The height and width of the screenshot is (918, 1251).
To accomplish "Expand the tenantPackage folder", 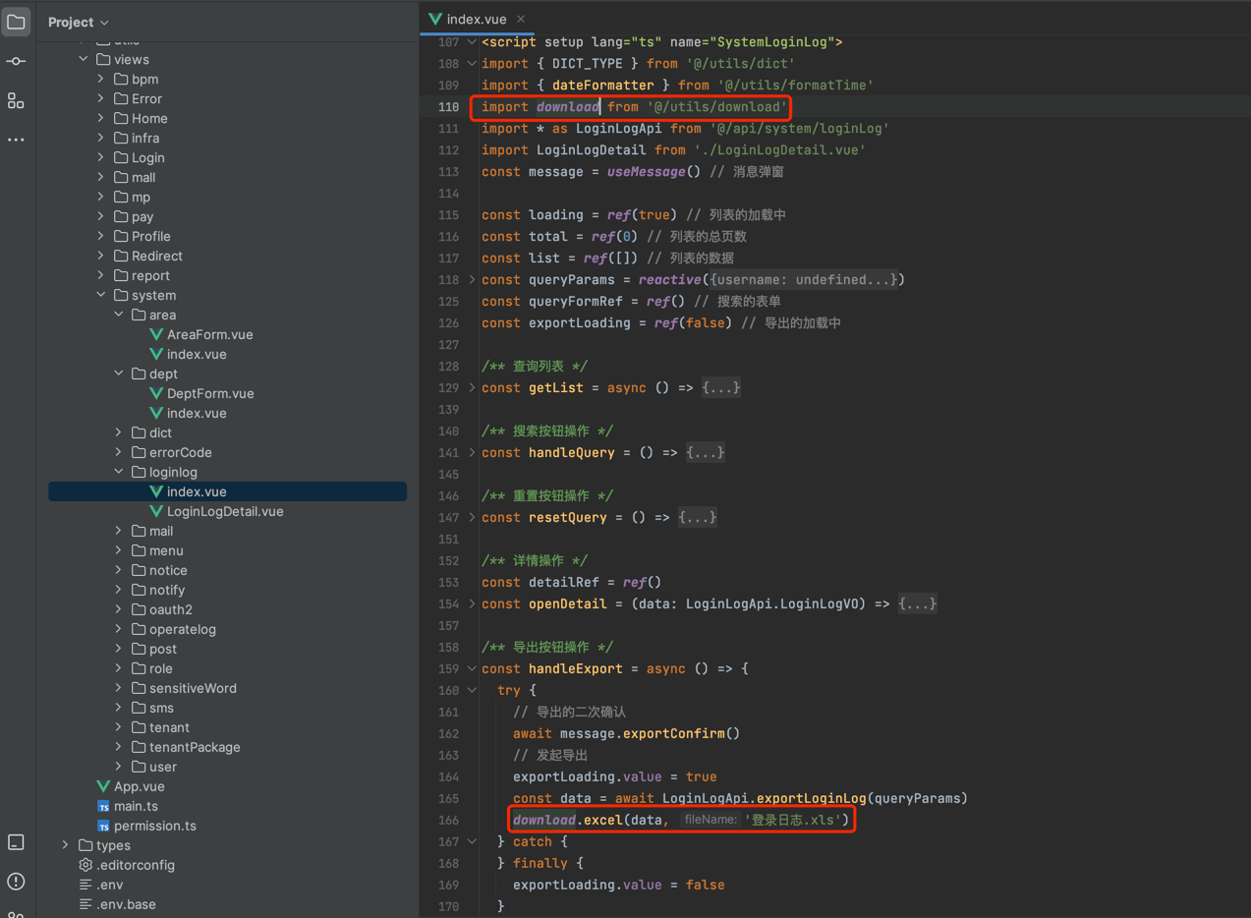I will (119, 747).
